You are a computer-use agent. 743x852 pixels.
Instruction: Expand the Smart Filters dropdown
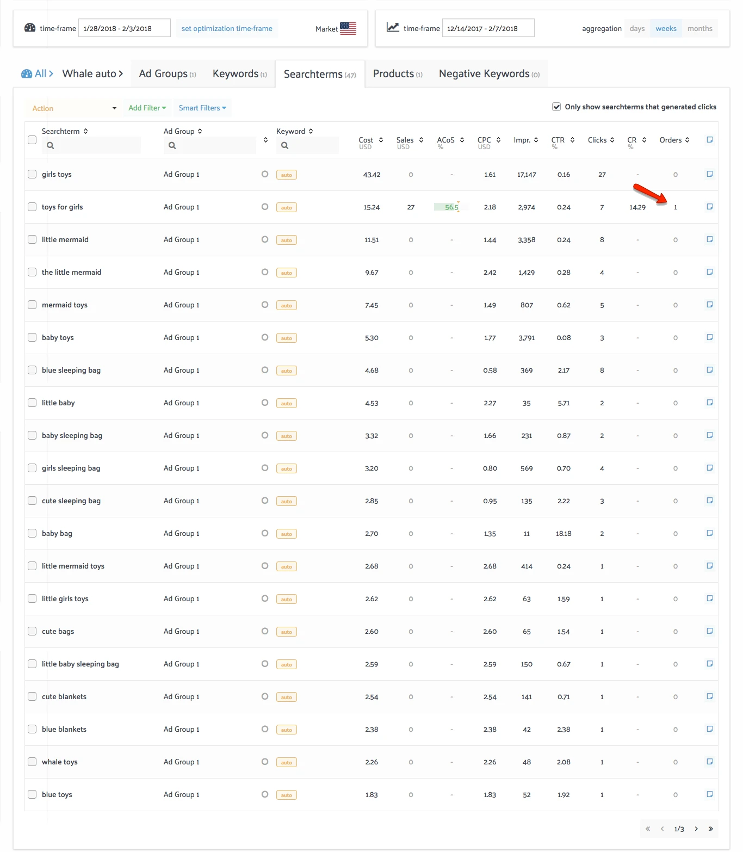tap(202, 108)
